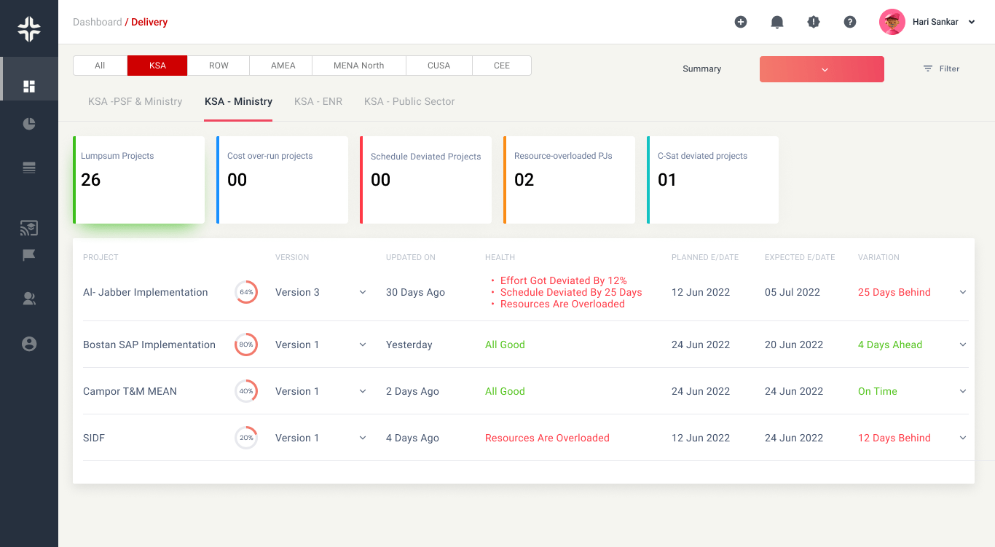995x547 pixels.
Task: Click the flag icon in sidebar
Action: coord(29,255)
